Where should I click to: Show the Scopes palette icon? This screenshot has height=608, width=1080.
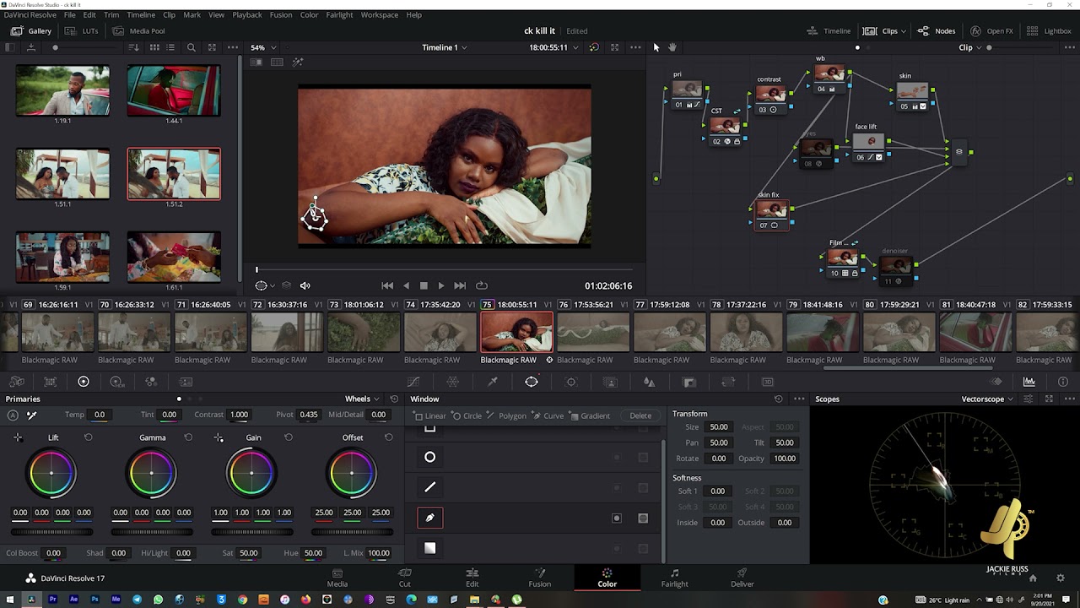tap(1029, 382)
